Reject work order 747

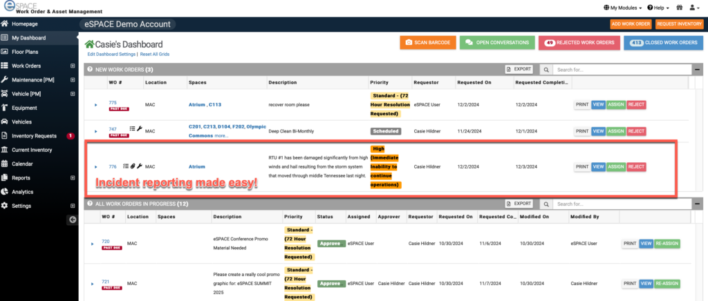[636, 131]
